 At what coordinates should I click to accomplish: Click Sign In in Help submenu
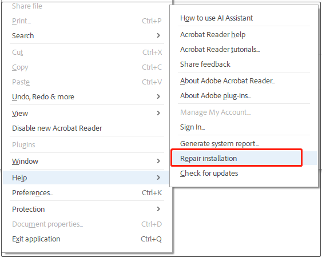tap(244, 127)
